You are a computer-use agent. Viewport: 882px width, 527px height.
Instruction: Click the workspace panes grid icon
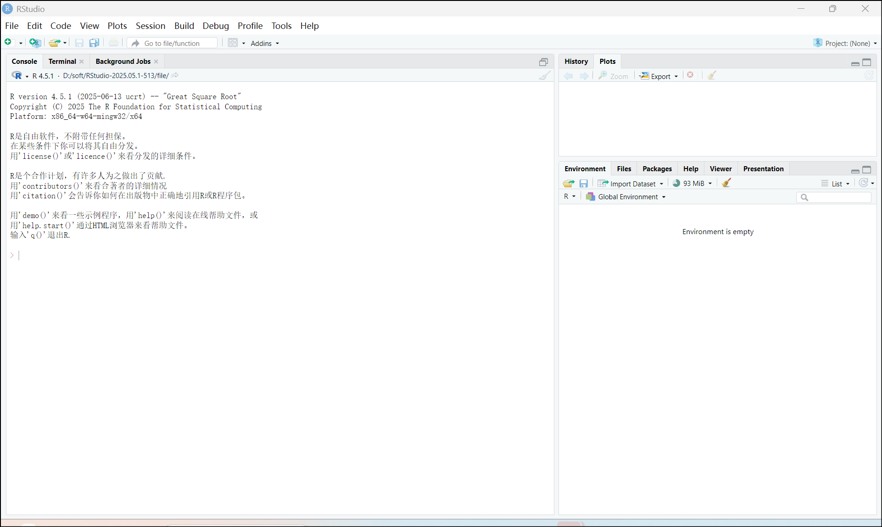coord(233,43)
